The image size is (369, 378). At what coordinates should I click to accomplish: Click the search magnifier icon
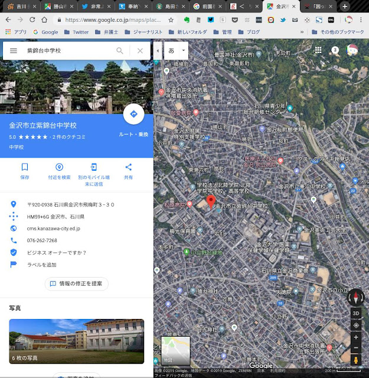click(120, 51)
